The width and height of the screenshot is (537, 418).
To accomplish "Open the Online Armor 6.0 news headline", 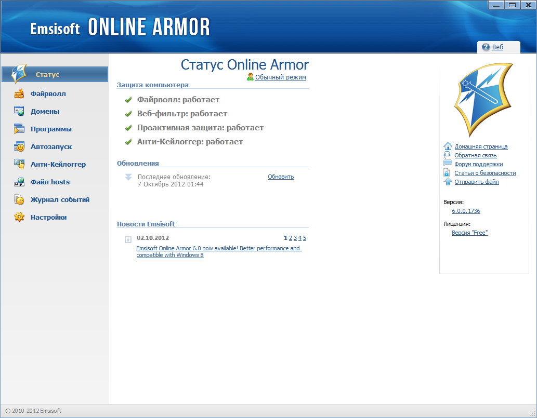I will [218, 252].
